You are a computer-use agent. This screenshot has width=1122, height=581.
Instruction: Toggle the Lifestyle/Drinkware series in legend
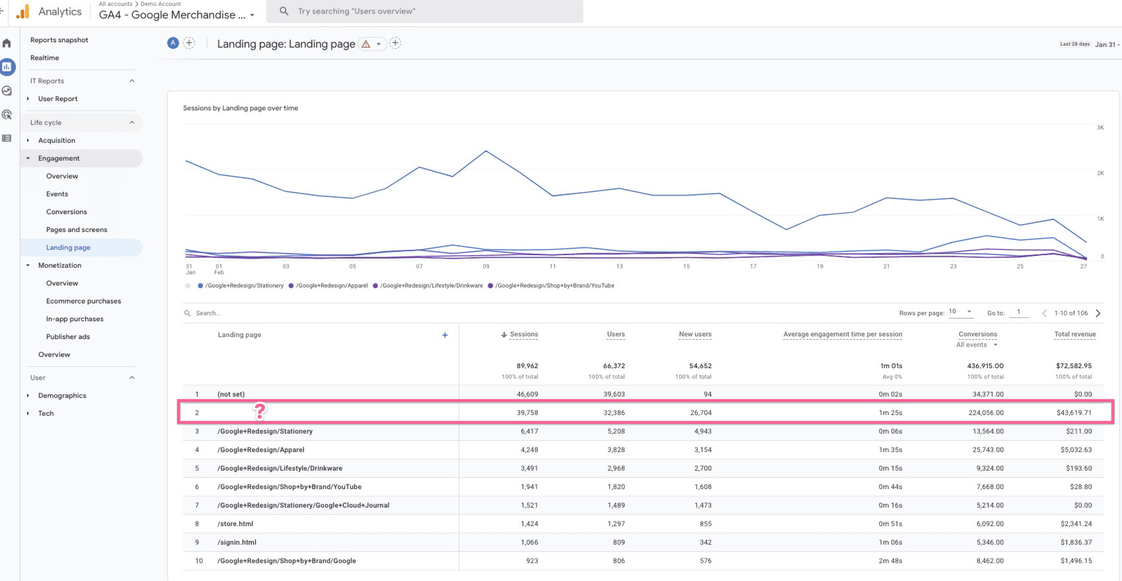[x=428, y=286]
